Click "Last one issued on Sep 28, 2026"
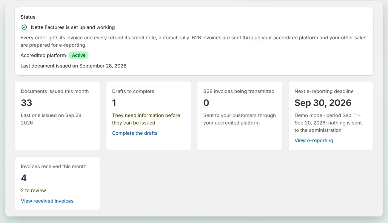The width and height of the screenshot is (388, 223). [52, 119]
